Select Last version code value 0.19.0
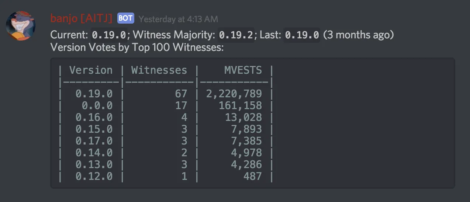Screen dimensions: 470x202 tap(302, 35)
